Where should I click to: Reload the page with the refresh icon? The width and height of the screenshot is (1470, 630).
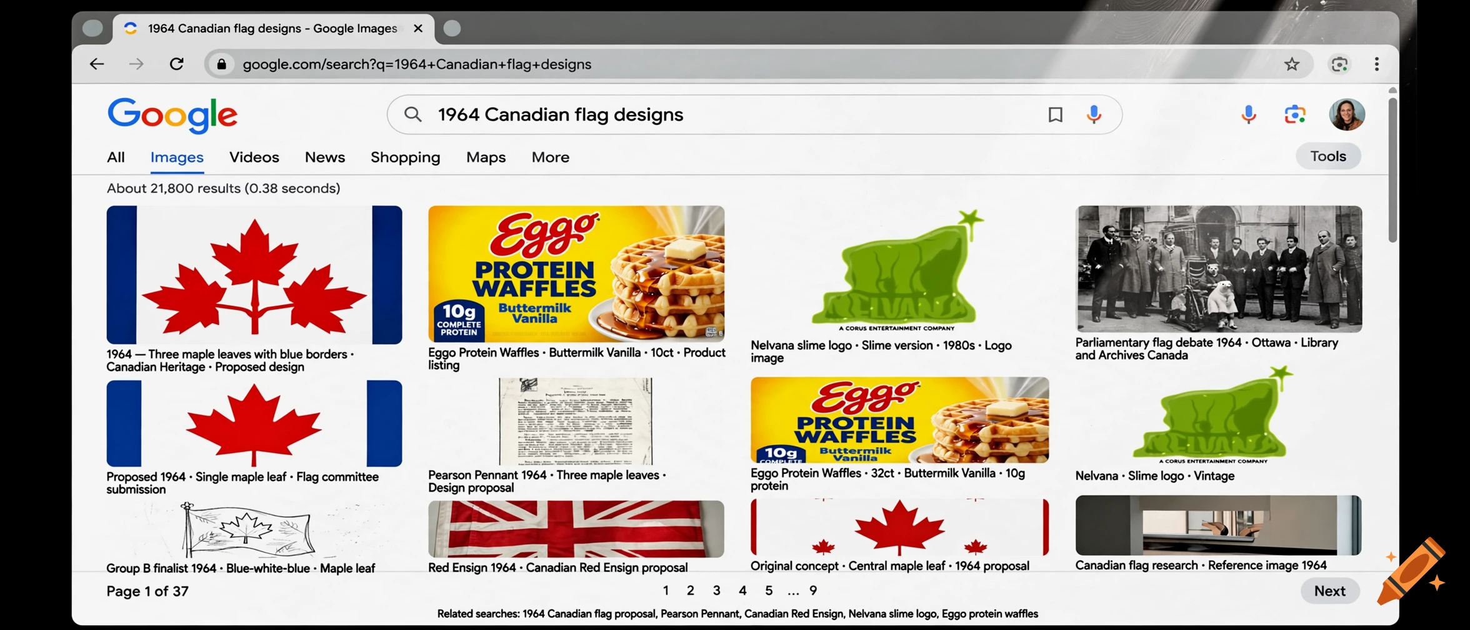177,64
